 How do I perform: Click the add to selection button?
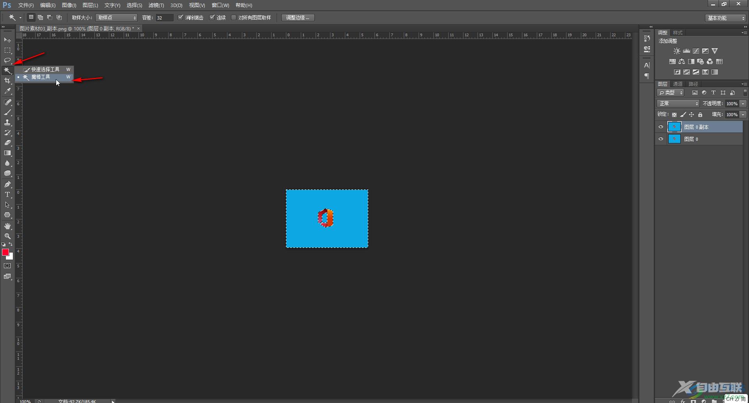(x=40, y=18)
